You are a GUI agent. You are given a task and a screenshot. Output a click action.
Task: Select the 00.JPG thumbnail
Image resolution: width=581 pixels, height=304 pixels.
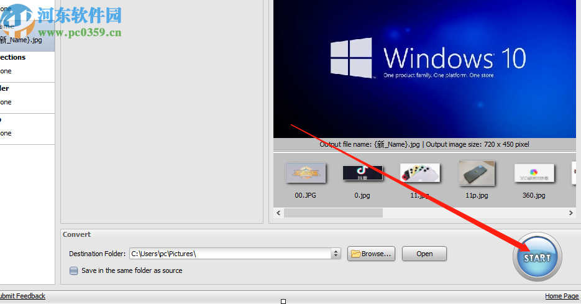tap(306, 173)
